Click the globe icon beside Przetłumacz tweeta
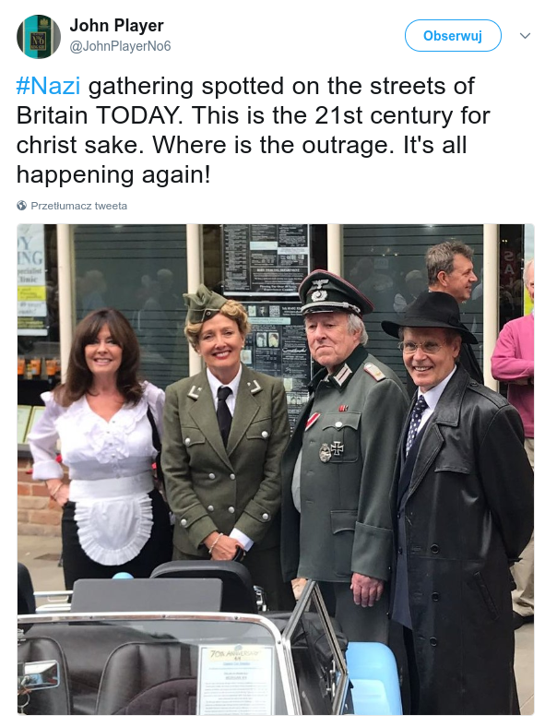Viewport: 545px width, 727px height. pos(22,206)
